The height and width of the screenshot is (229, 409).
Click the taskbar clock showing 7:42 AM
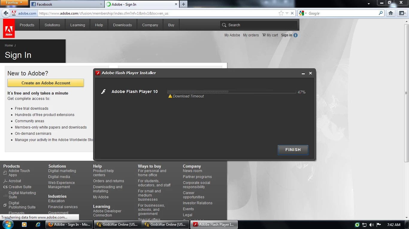point(393,225)
